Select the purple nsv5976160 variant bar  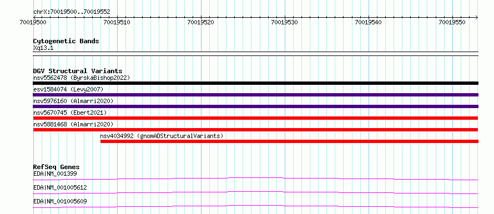(x=255, y=106)
